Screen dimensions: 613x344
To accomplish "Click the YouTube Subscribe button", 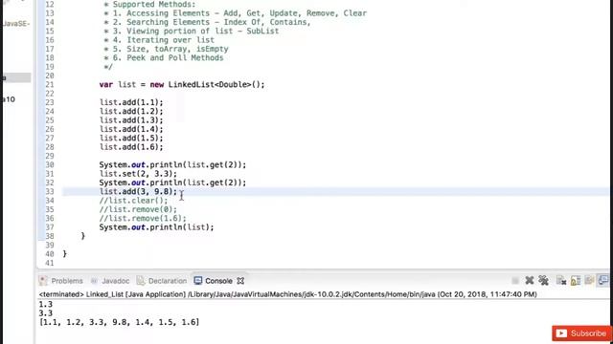I will [581, 333].
